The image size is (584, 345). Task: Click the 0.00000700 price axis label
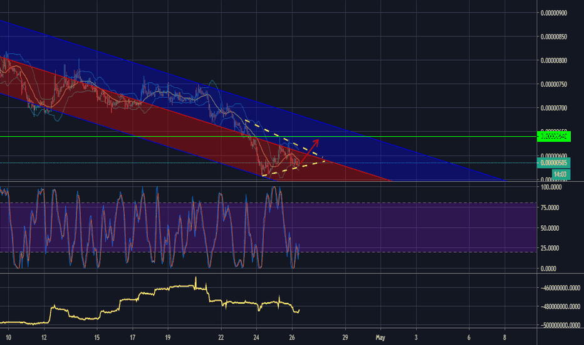coord(554,108)
